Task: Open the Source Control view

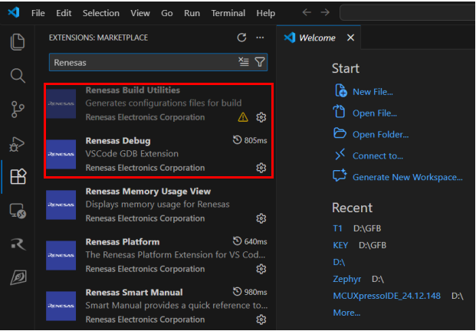Action: click(18, 110)
